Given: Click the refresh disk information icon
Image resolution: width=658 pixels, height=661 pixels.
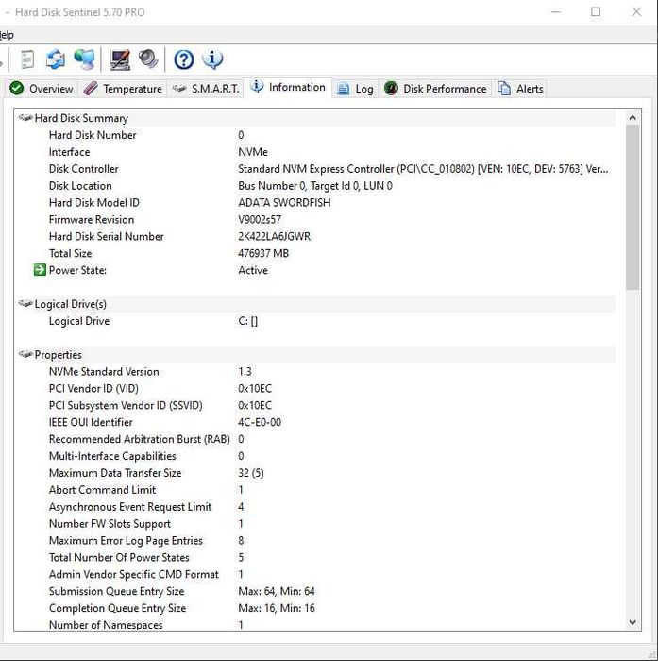Looking at the screenshot, I should [x=56, y=59].
